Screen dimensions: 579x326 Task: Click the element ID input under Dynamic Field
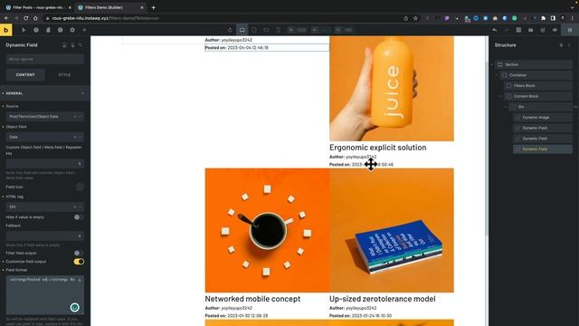tap(44, 59)
